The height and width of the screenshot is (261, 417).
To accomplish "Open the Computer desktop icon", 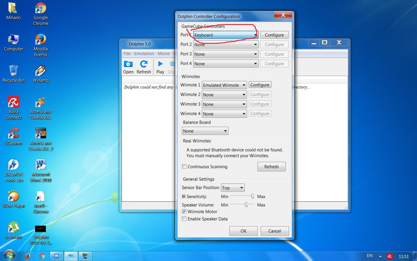I will [13, 43].
